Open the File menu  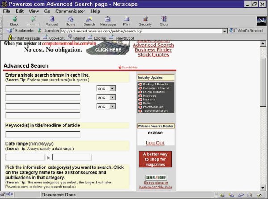coord(7,11)
